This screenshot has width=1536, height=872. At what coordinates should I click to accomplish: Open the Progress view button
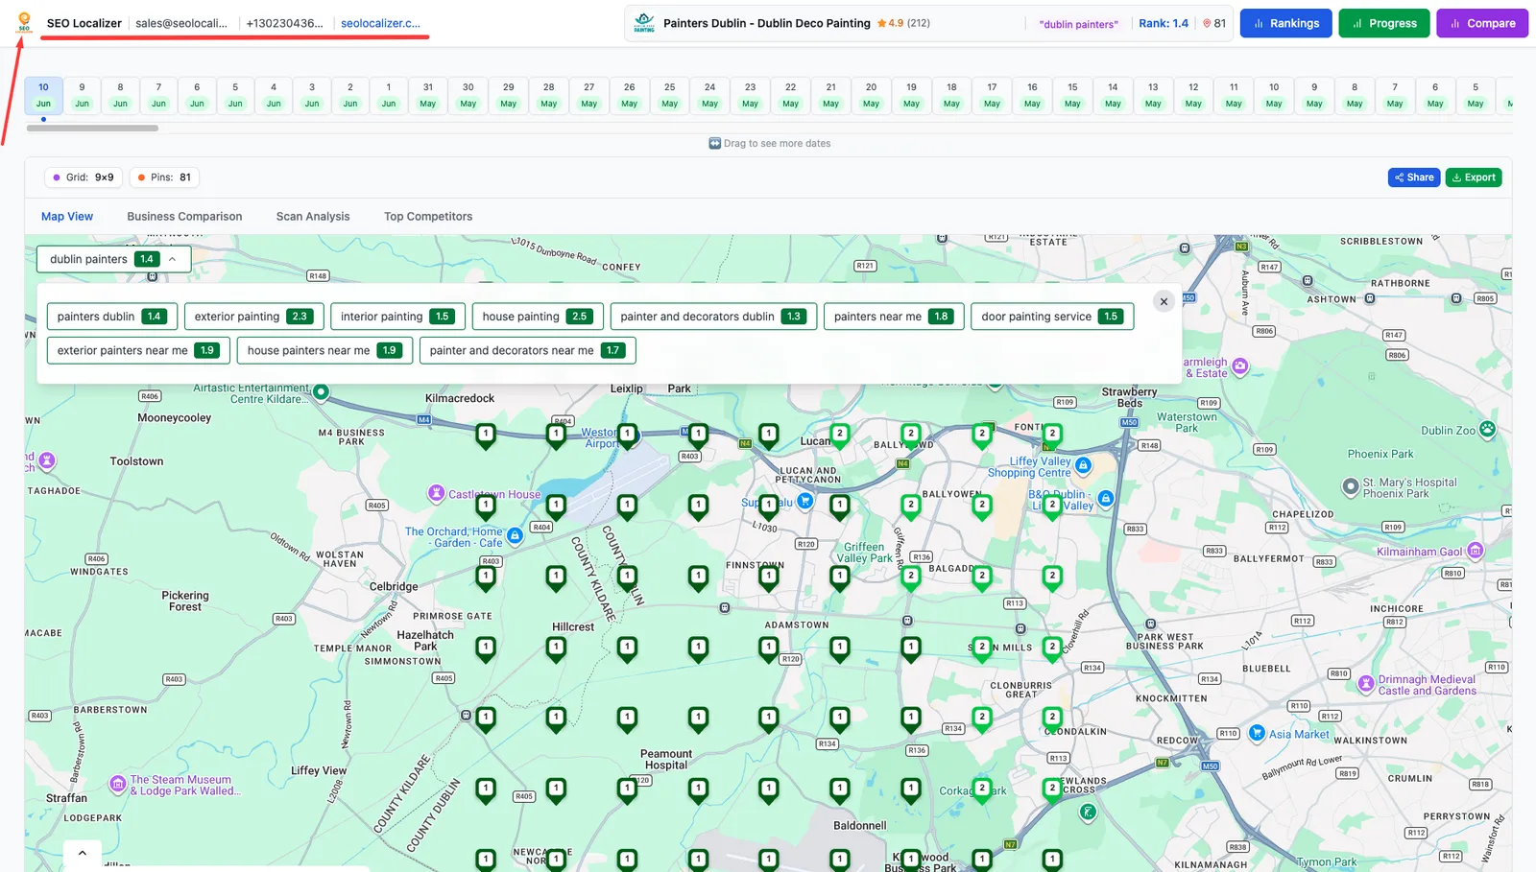(1384, 23)
